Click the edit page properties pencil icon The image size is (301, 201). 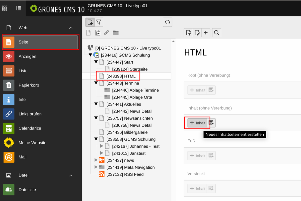197,32
